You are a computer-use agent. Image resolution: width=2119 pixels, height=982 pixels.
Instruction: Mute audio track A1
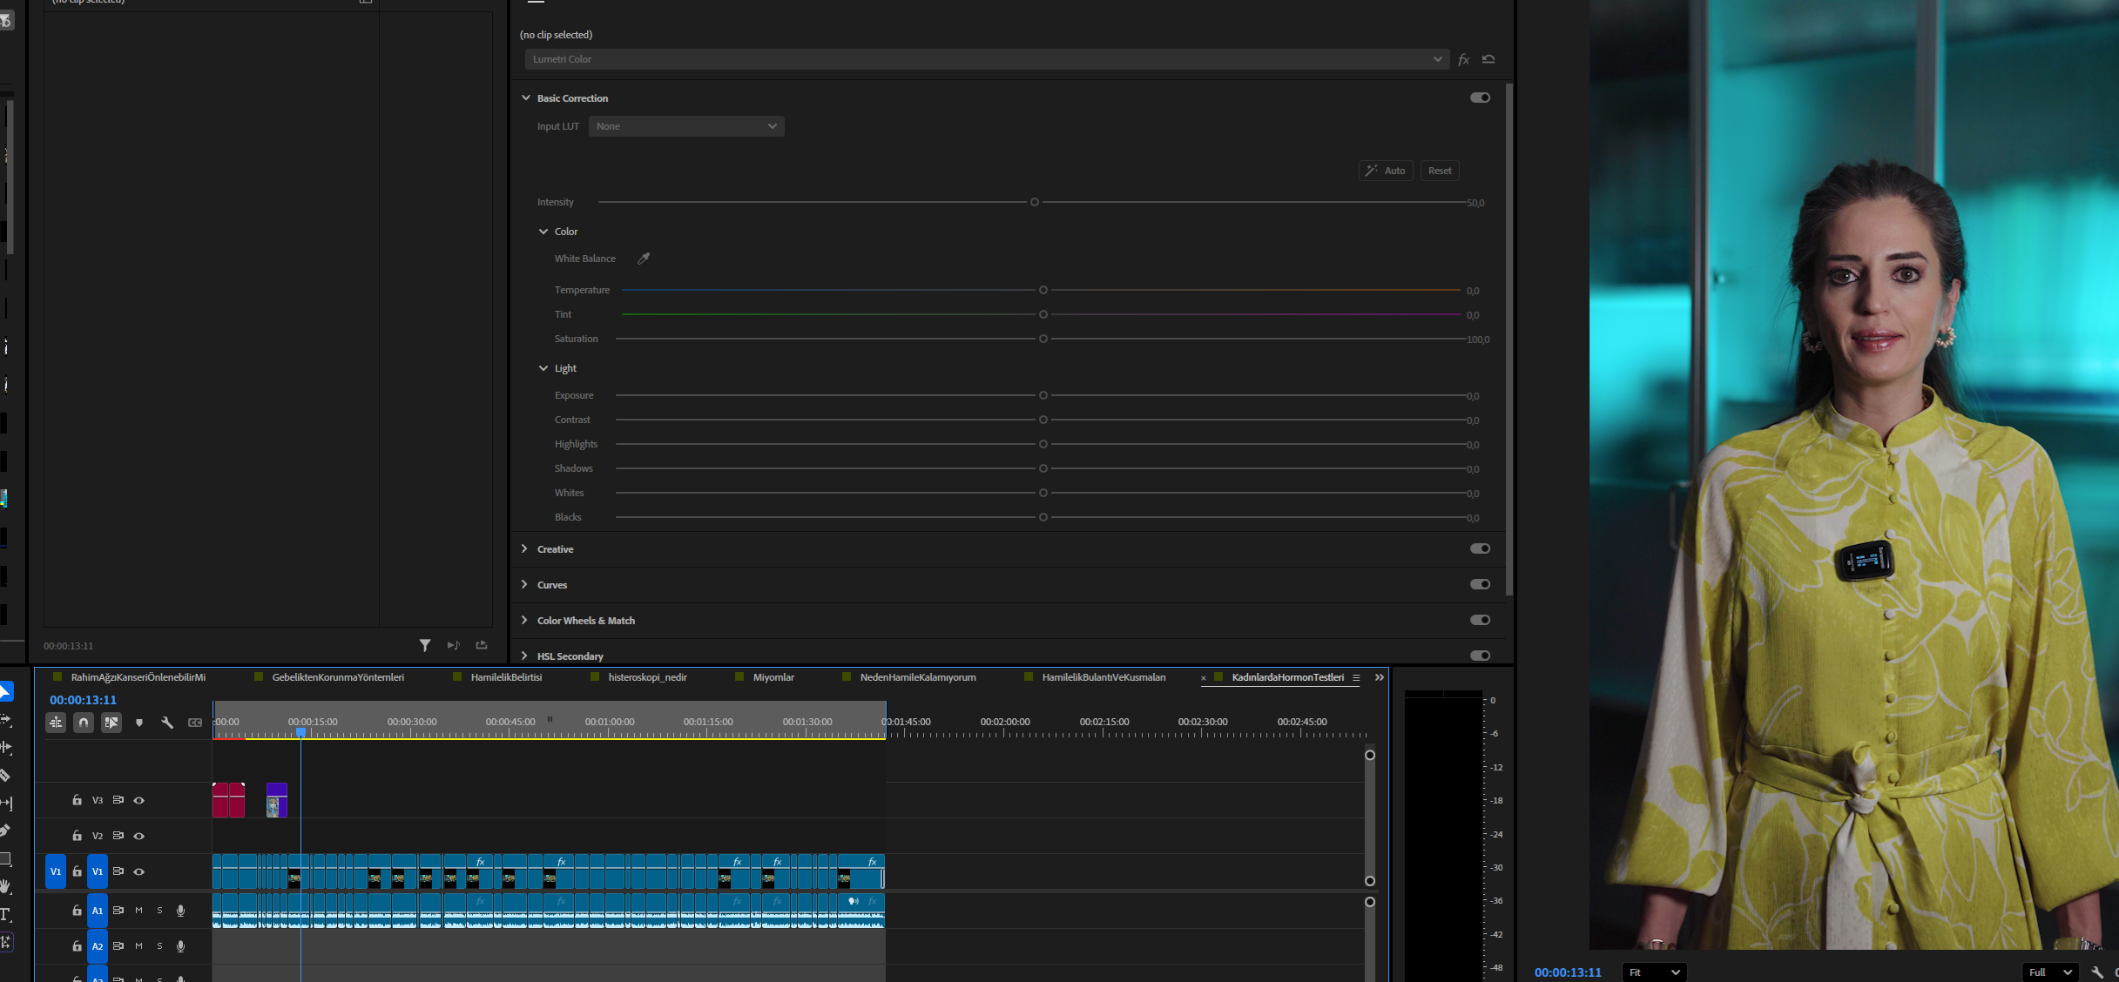click(138, 911)
